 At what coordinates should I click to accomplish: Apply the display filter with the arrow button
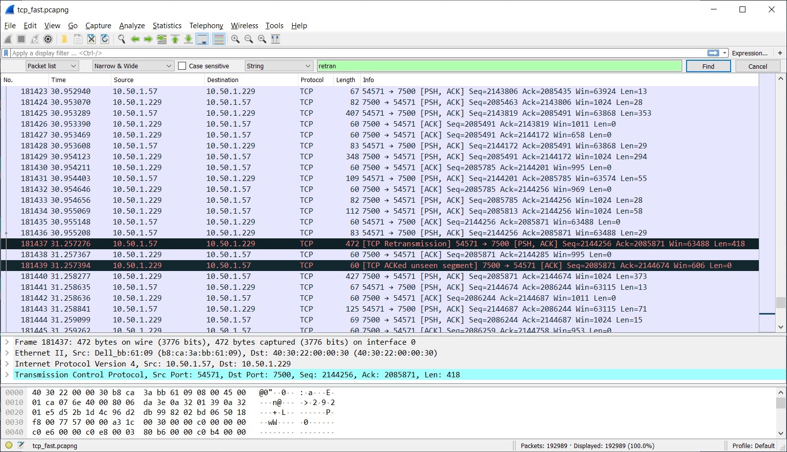[x=713, y=53]
